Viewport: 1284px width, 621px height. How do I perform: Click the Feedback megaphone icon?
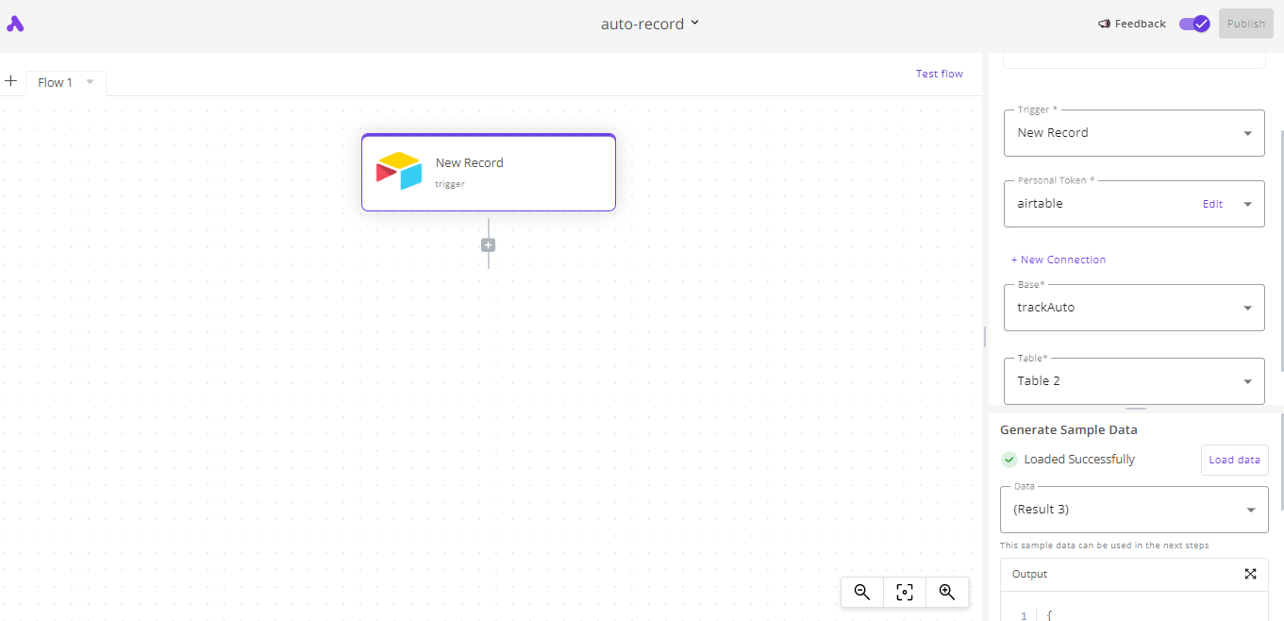point(1103,24)
